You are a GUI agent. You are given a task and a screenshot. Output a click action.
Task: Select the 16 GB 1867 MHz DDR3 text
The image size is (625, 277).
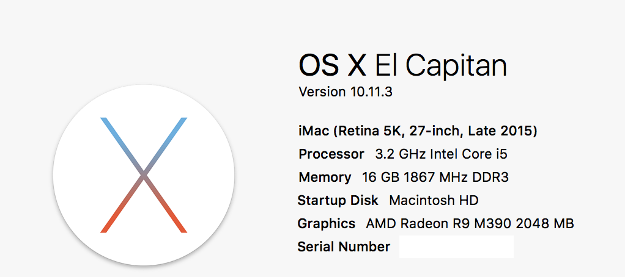pos(435,177)
